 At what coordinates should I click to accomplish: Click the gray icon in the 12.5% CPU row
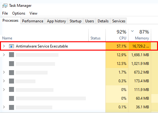pos(12,64)
